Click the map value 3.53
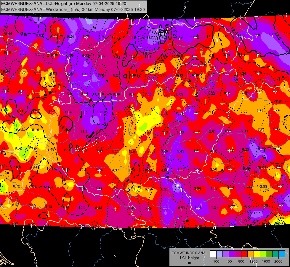This screenshot has width=290, height=267. [198, 208]
